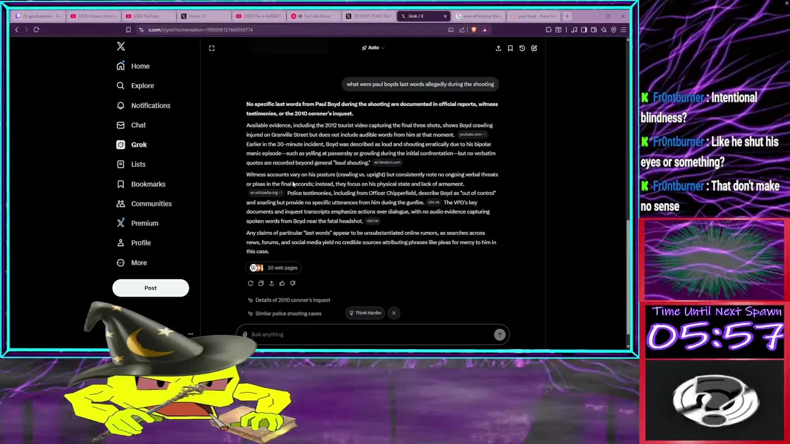Screen dimensions: 790x444
Task: Like the Grok response with thumbs up
Action: pyautogui.click(x=282, y=283)
